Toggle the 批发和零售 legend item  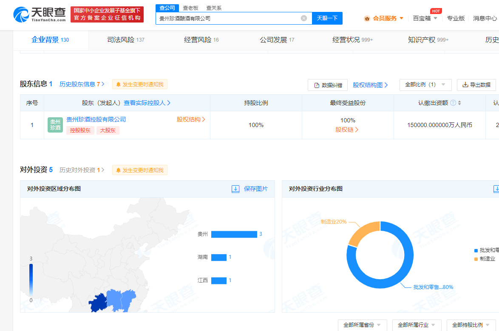pos(484,250)
